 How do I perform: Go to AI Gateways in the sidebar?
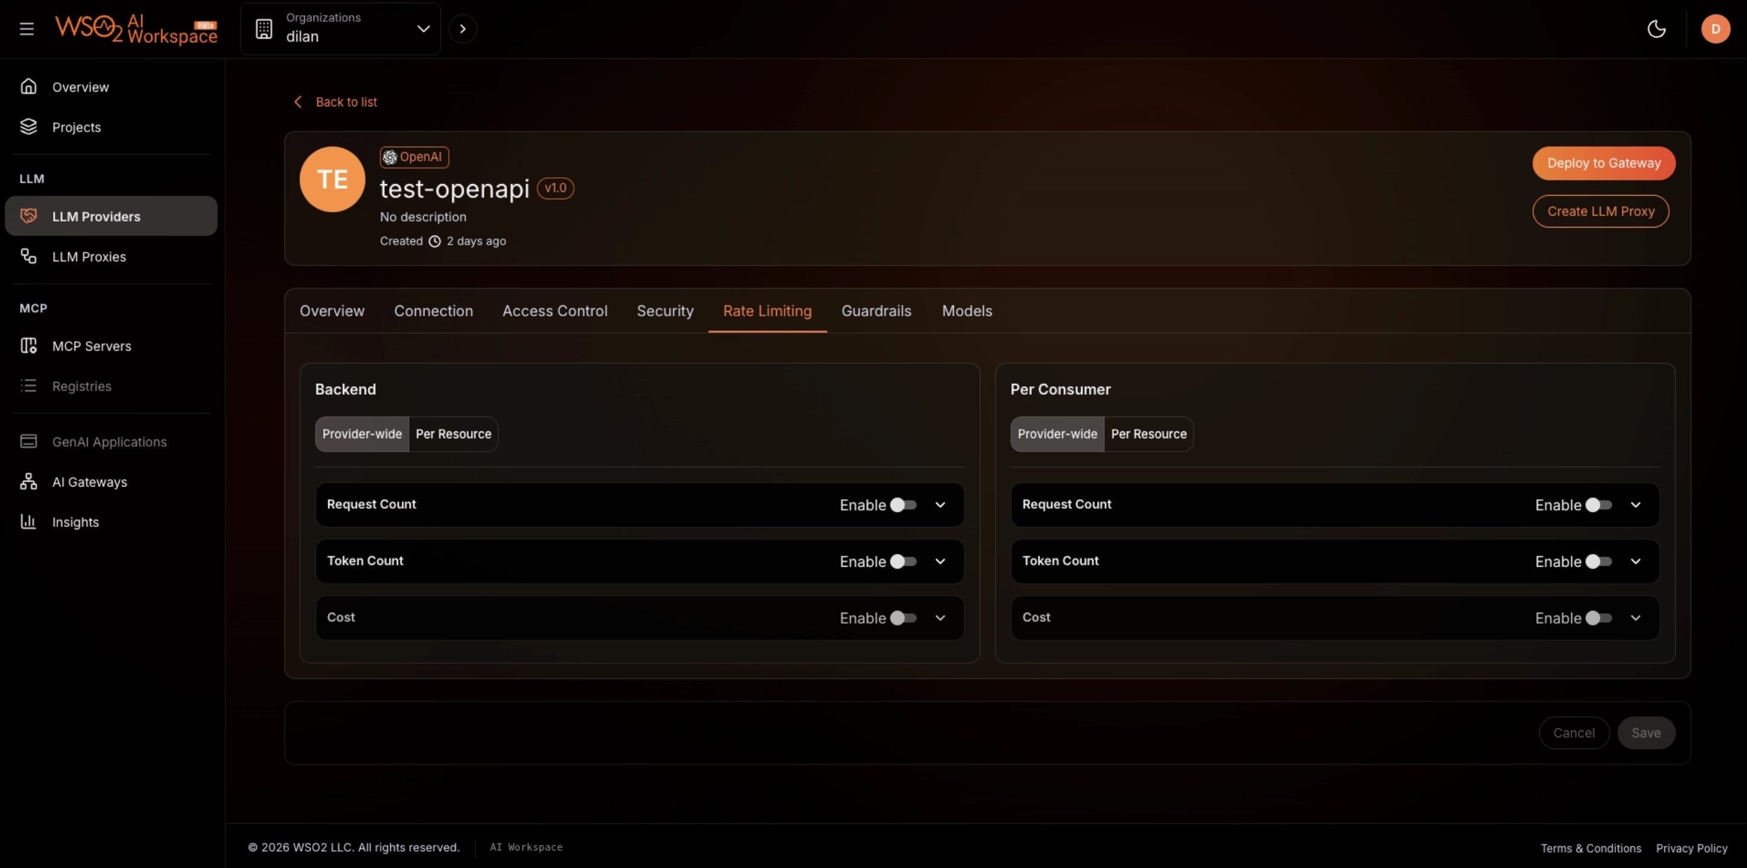[x=89, y=482]
